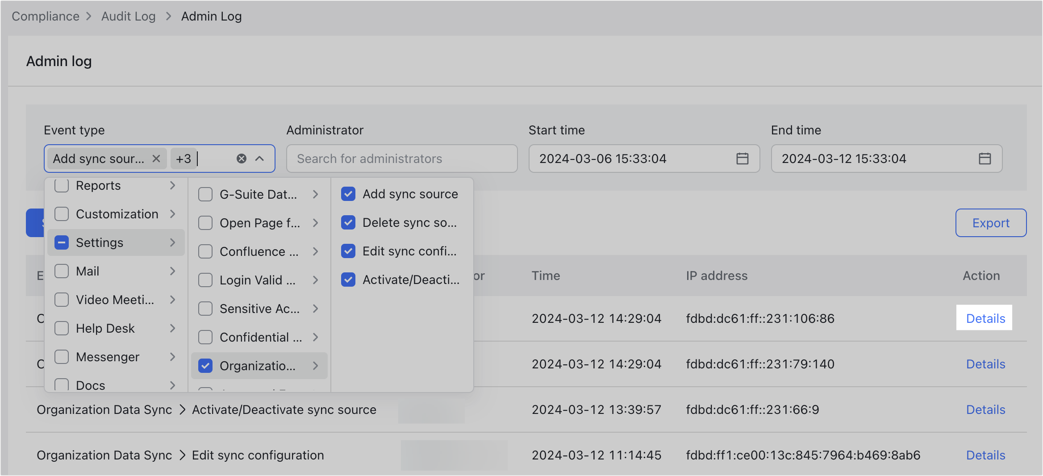The width and height of the screenshot is (1043, 476).
Task: Toggle the Settings checkbox
Action: [x=62, y=242]
